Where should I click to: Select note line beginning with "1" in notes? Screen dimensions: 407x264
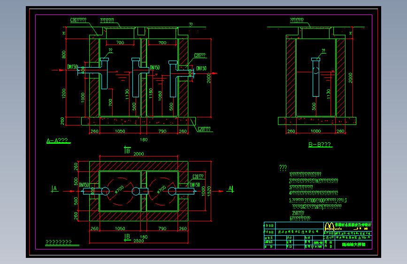(x=305, y=174)
